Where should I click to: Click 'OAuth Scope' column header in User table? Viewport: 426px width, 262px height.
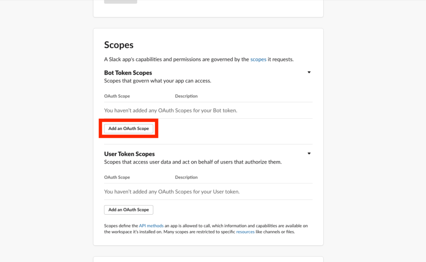pos(117,177)
